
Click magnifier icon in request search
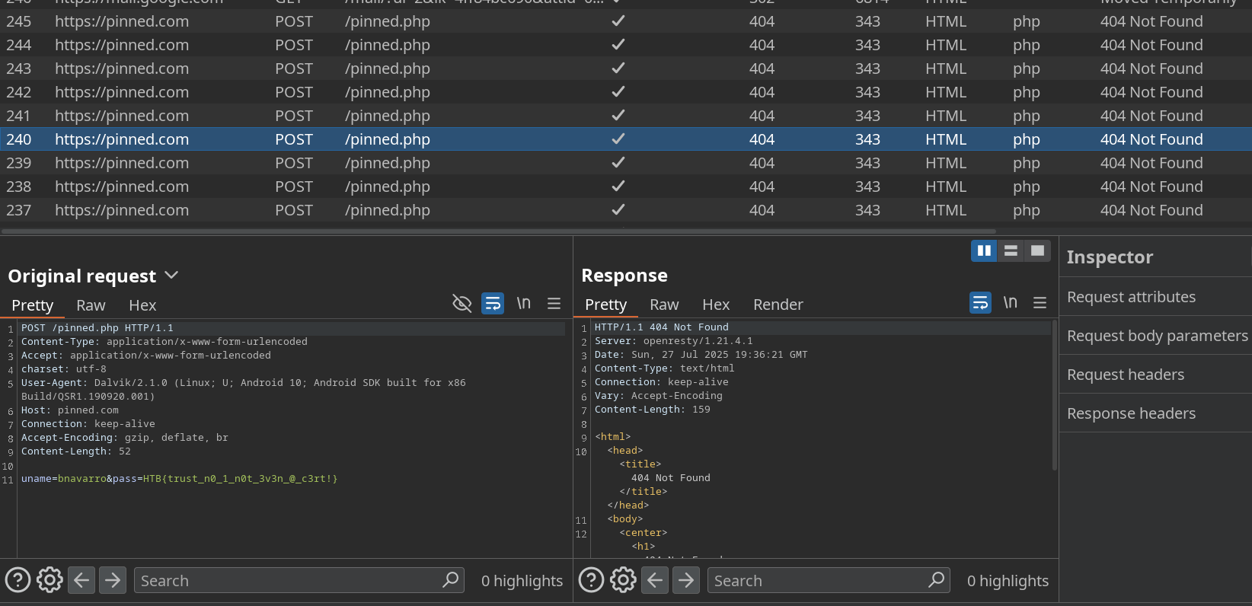[451, 579]
